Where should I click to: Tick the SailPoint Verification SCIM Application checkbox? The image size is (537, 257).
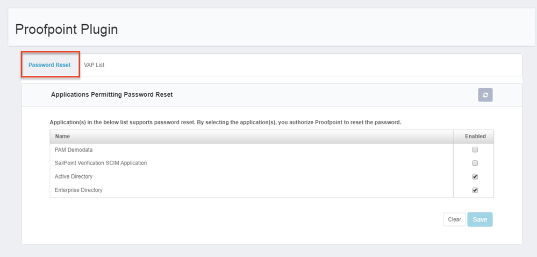click(475, 163)
